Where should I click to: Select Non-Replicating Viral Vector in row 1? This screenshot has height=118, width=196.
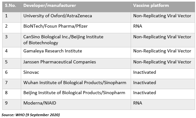pos(162,16)
